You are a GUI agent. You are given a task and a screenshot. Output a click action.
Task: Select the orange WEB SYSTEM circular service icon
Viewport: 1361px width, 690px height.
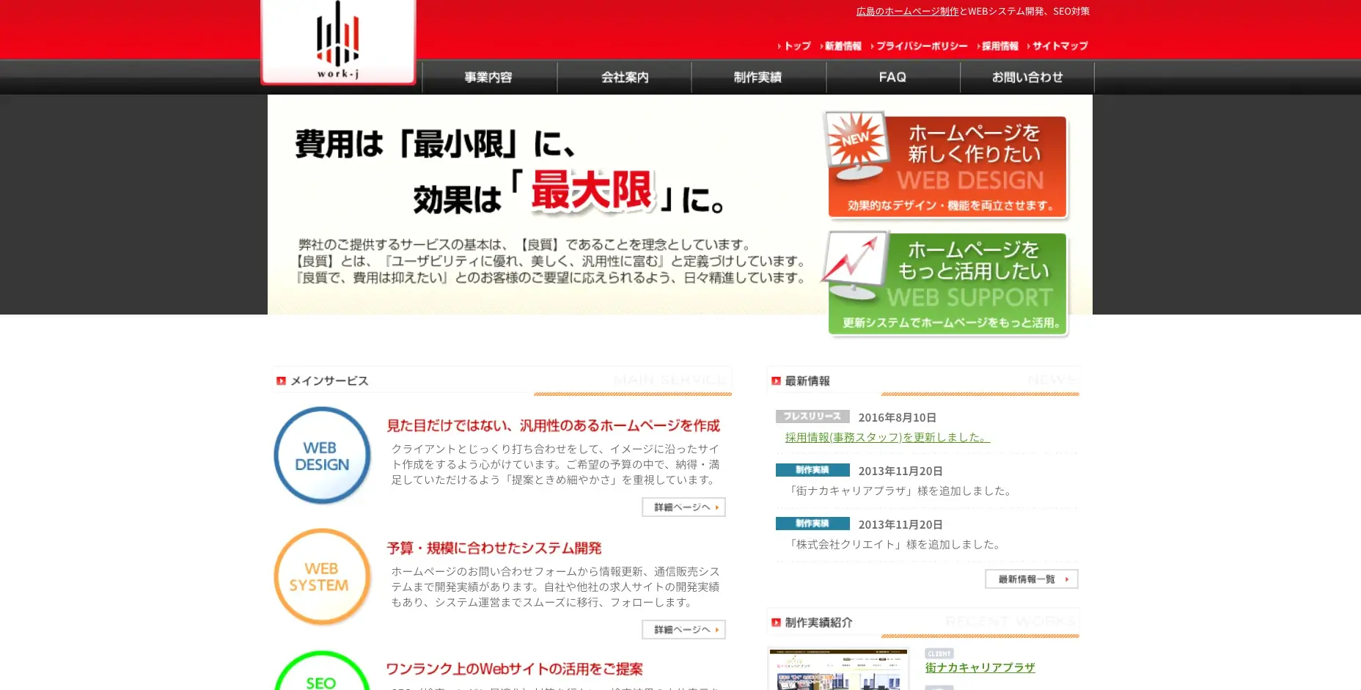321,577
